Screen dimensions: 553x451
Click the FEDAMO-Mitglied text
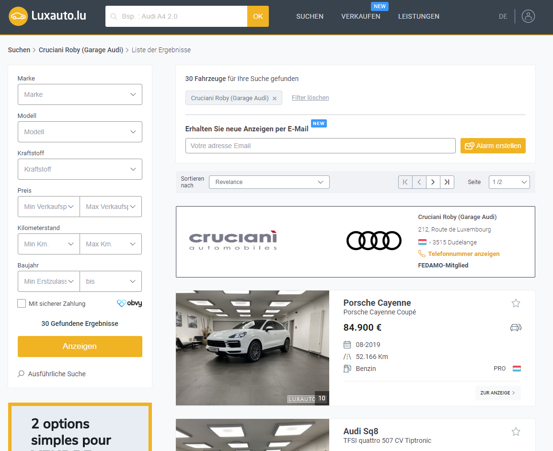click(443, 265)
